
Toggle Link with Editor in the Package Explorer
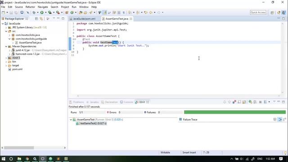(41, 19)
